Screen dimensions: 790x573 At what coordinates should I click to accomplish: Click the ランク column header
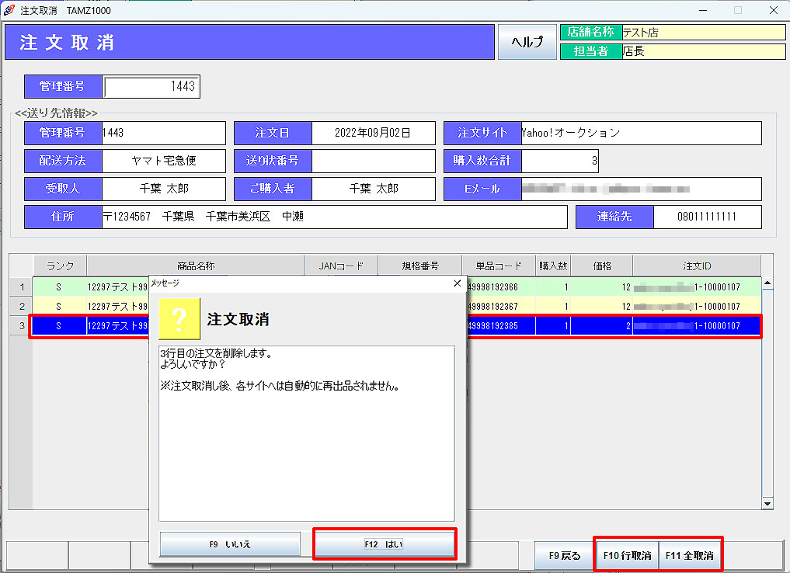coord(60,266)
